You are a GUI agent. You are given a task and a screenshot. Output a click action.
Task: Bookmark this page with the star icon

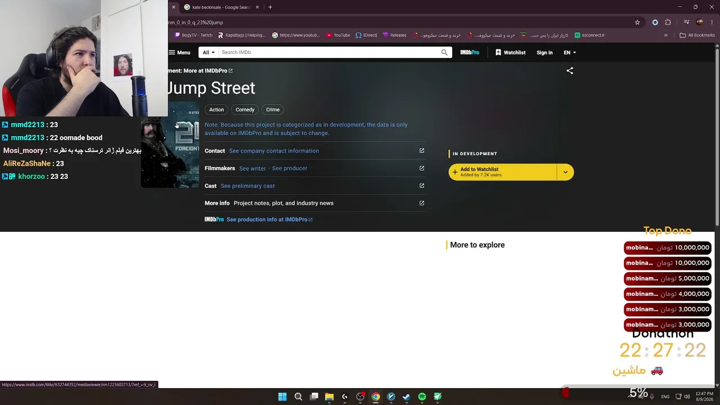[x=637, y=22]
